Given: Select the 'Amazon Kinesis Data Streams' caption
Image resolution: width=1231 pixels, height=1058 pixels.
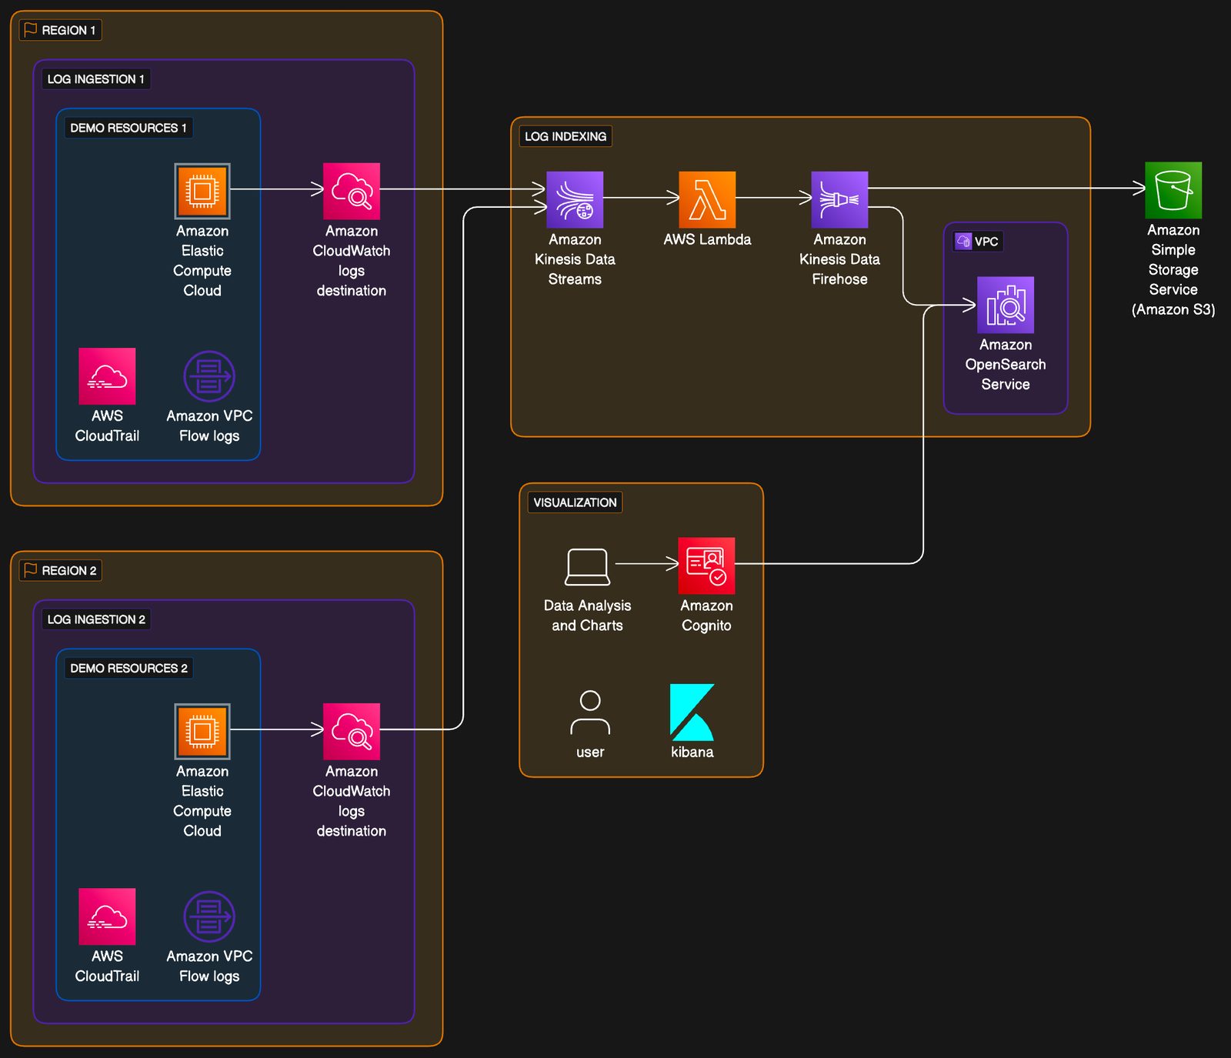Looking at the screenshot, I should [575, 259].
